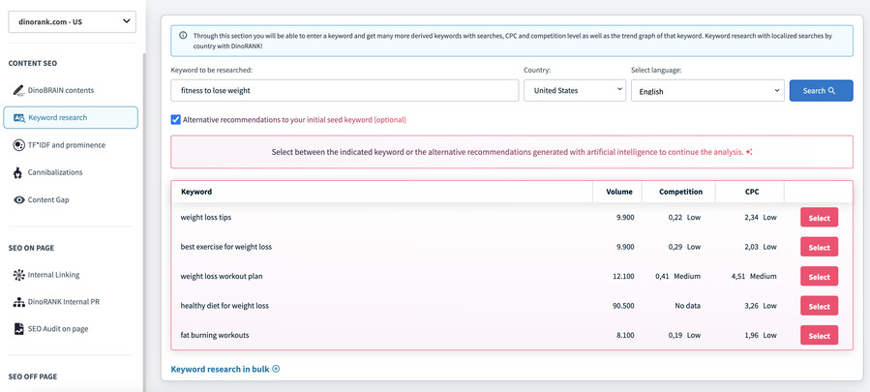This screenshot has width=870, height=392.
Task: Click the DinoRANK Internal PR icon
Action: (x=18, y=302)
